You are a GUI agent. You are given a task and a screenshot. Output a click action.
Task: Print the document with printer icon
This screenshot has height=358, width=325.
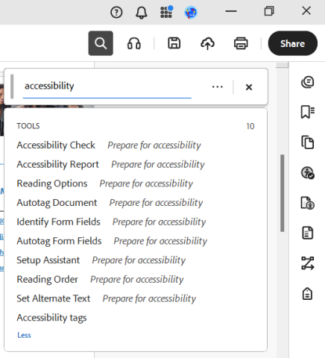(241, 43)
